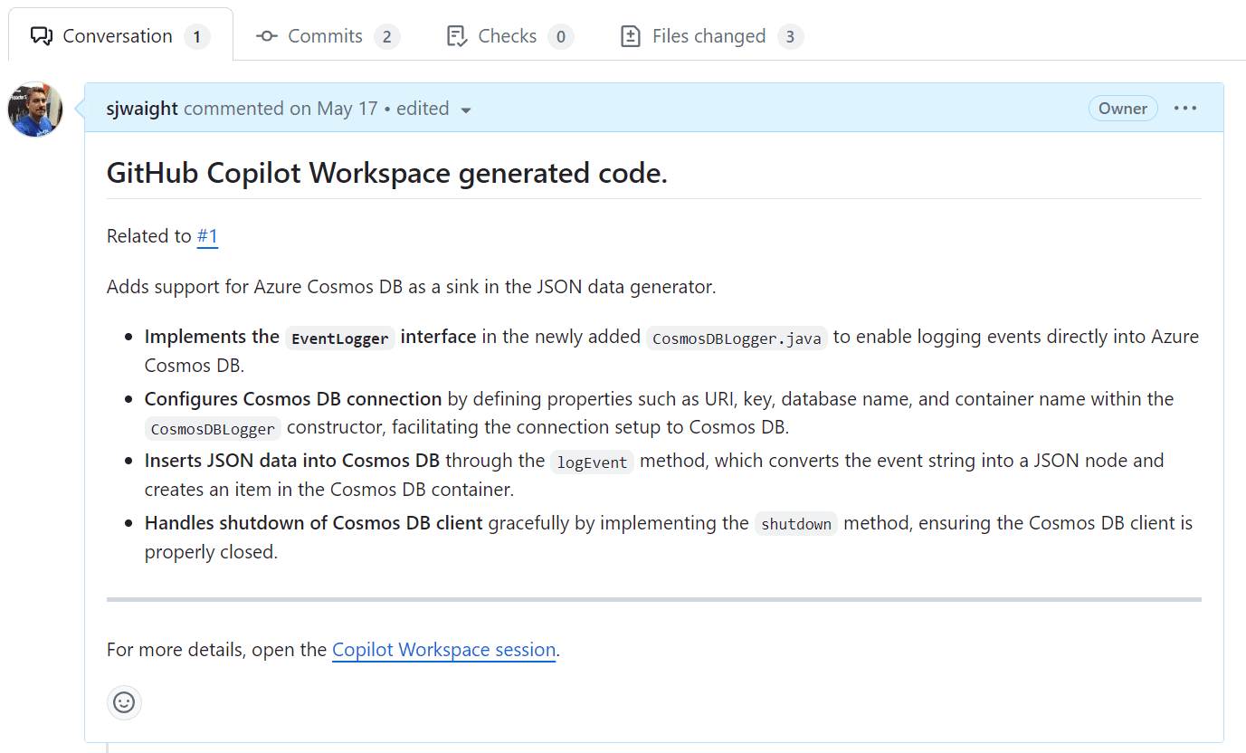Click the heading 'GitHub Copilot Workspace generated code.'
This screenshot has height=753, width=1246.
387,173
